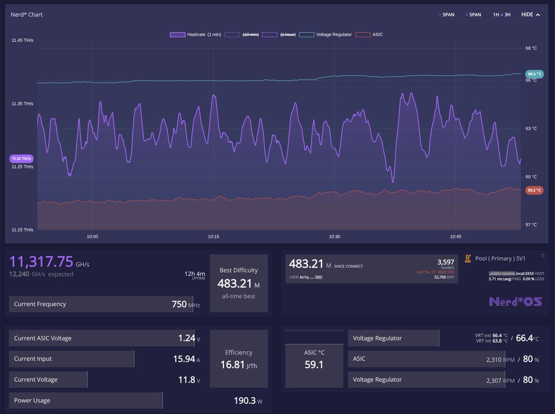Screen dimensions: 555x414
Task: Click the VRT int 63.8 °C reading
Action: click(x=491, y=341)
